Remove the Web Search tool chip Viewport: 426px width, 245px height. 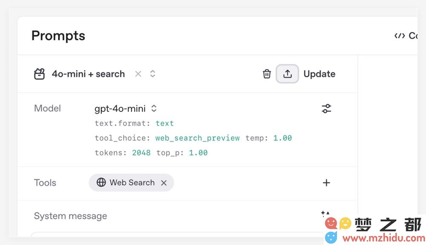point(164,183)
